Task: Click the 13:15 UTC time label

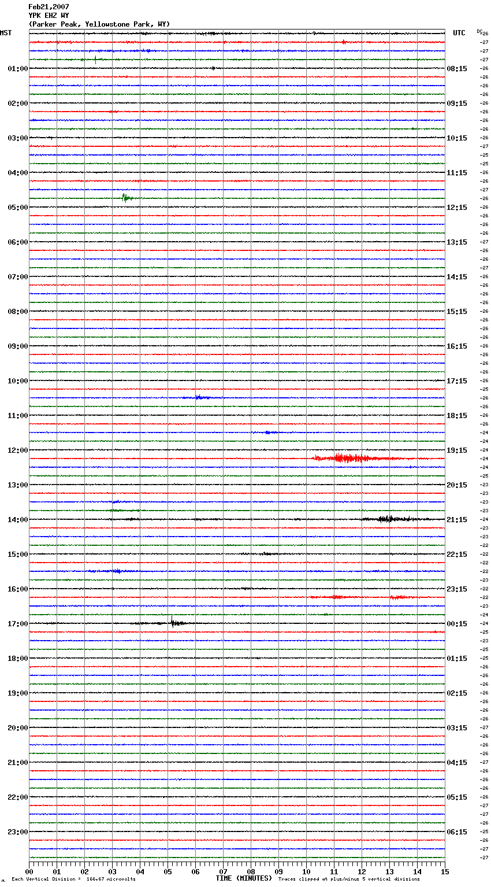Action: pos(457,242)
